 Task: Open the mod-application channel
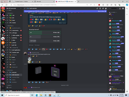[14, 50]
